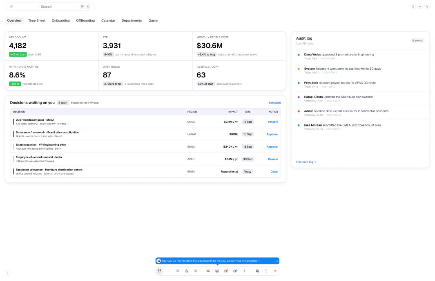The height and width of the screenshot is (281, 435).
Task: Click the middle square icon at top right
Action: (420, 7)
